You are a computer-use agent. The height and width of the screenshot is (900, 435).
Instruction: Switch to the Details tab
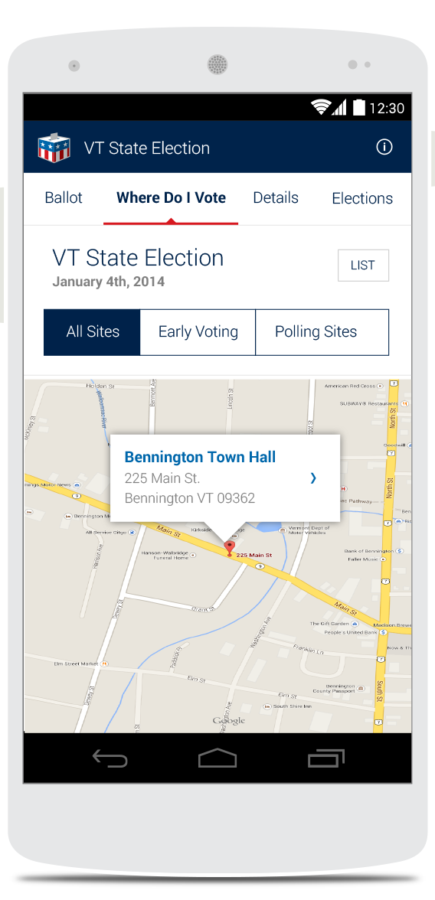276,197
